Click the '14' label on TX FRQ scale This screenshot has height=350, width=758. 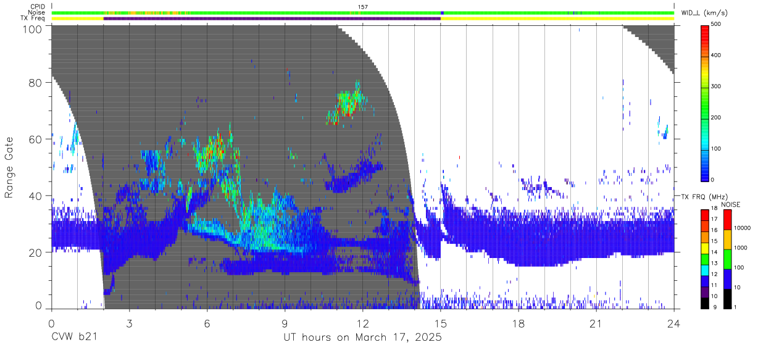pyautogui.click(x=715, y=252)
